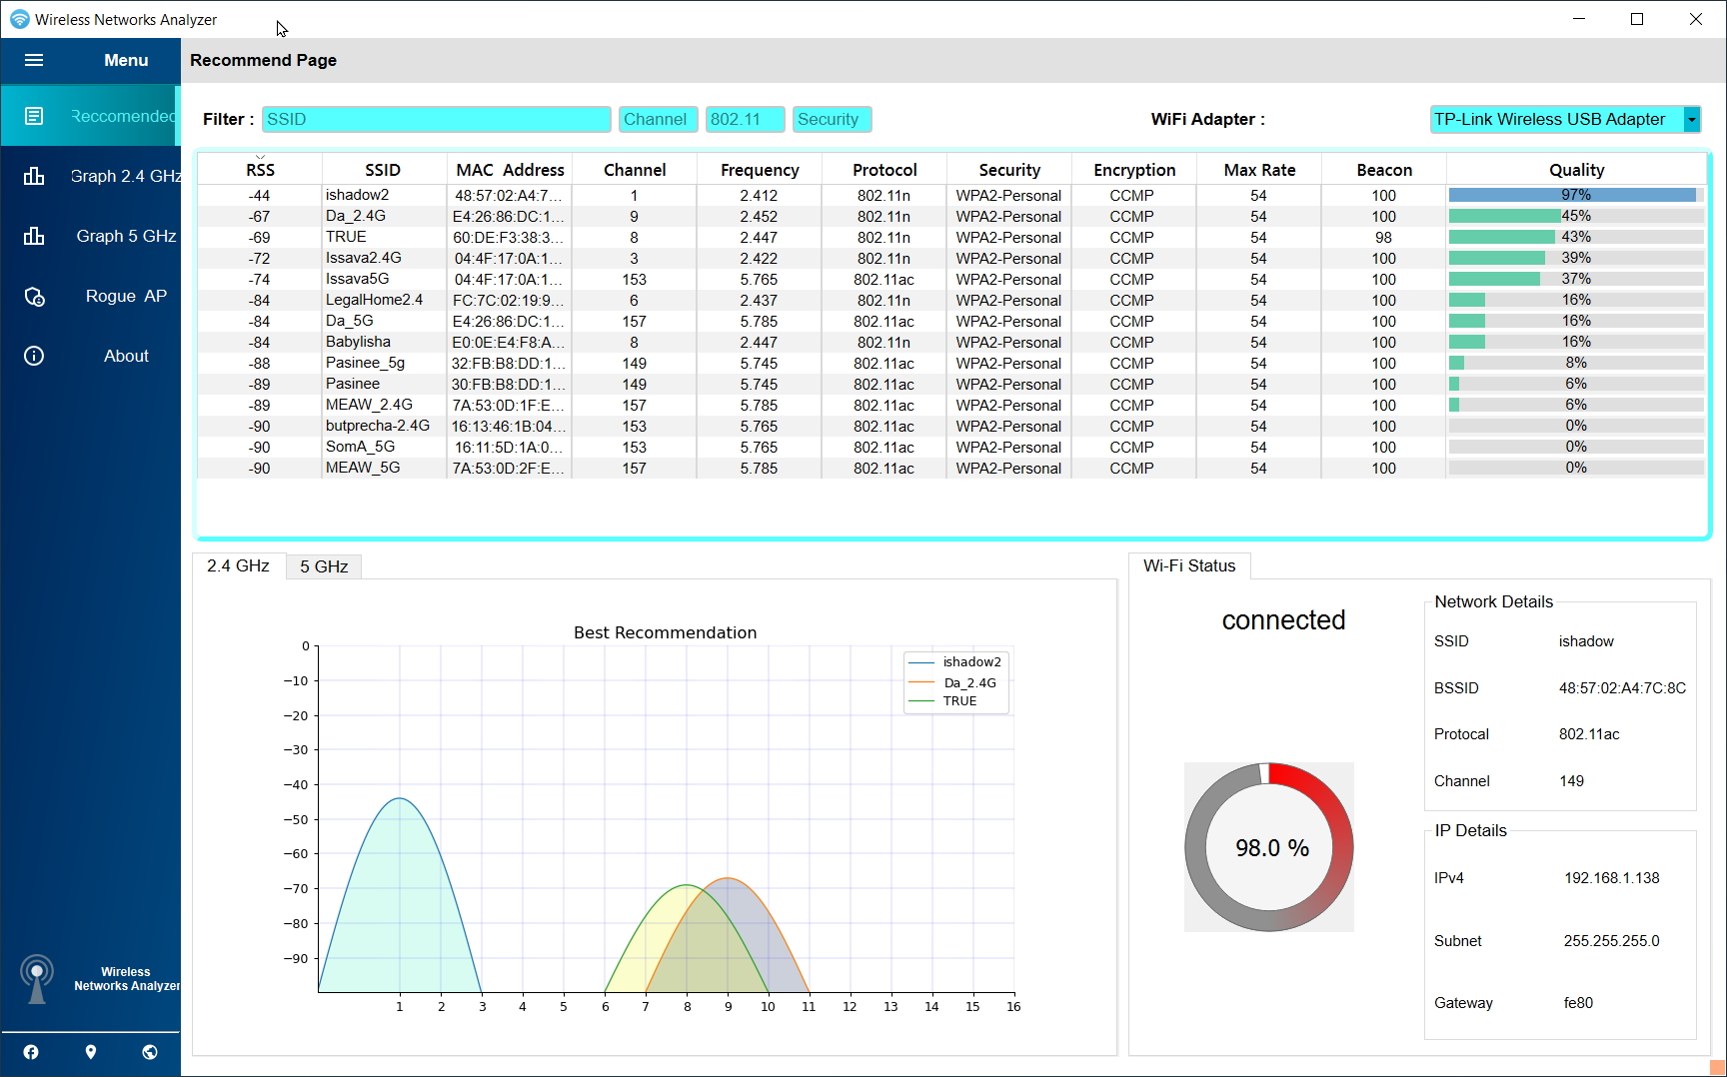This screenshot has height=1077, width=1727.
Task: Switch to the 5 GHz chart tab
Action: [x=324, y=566]
